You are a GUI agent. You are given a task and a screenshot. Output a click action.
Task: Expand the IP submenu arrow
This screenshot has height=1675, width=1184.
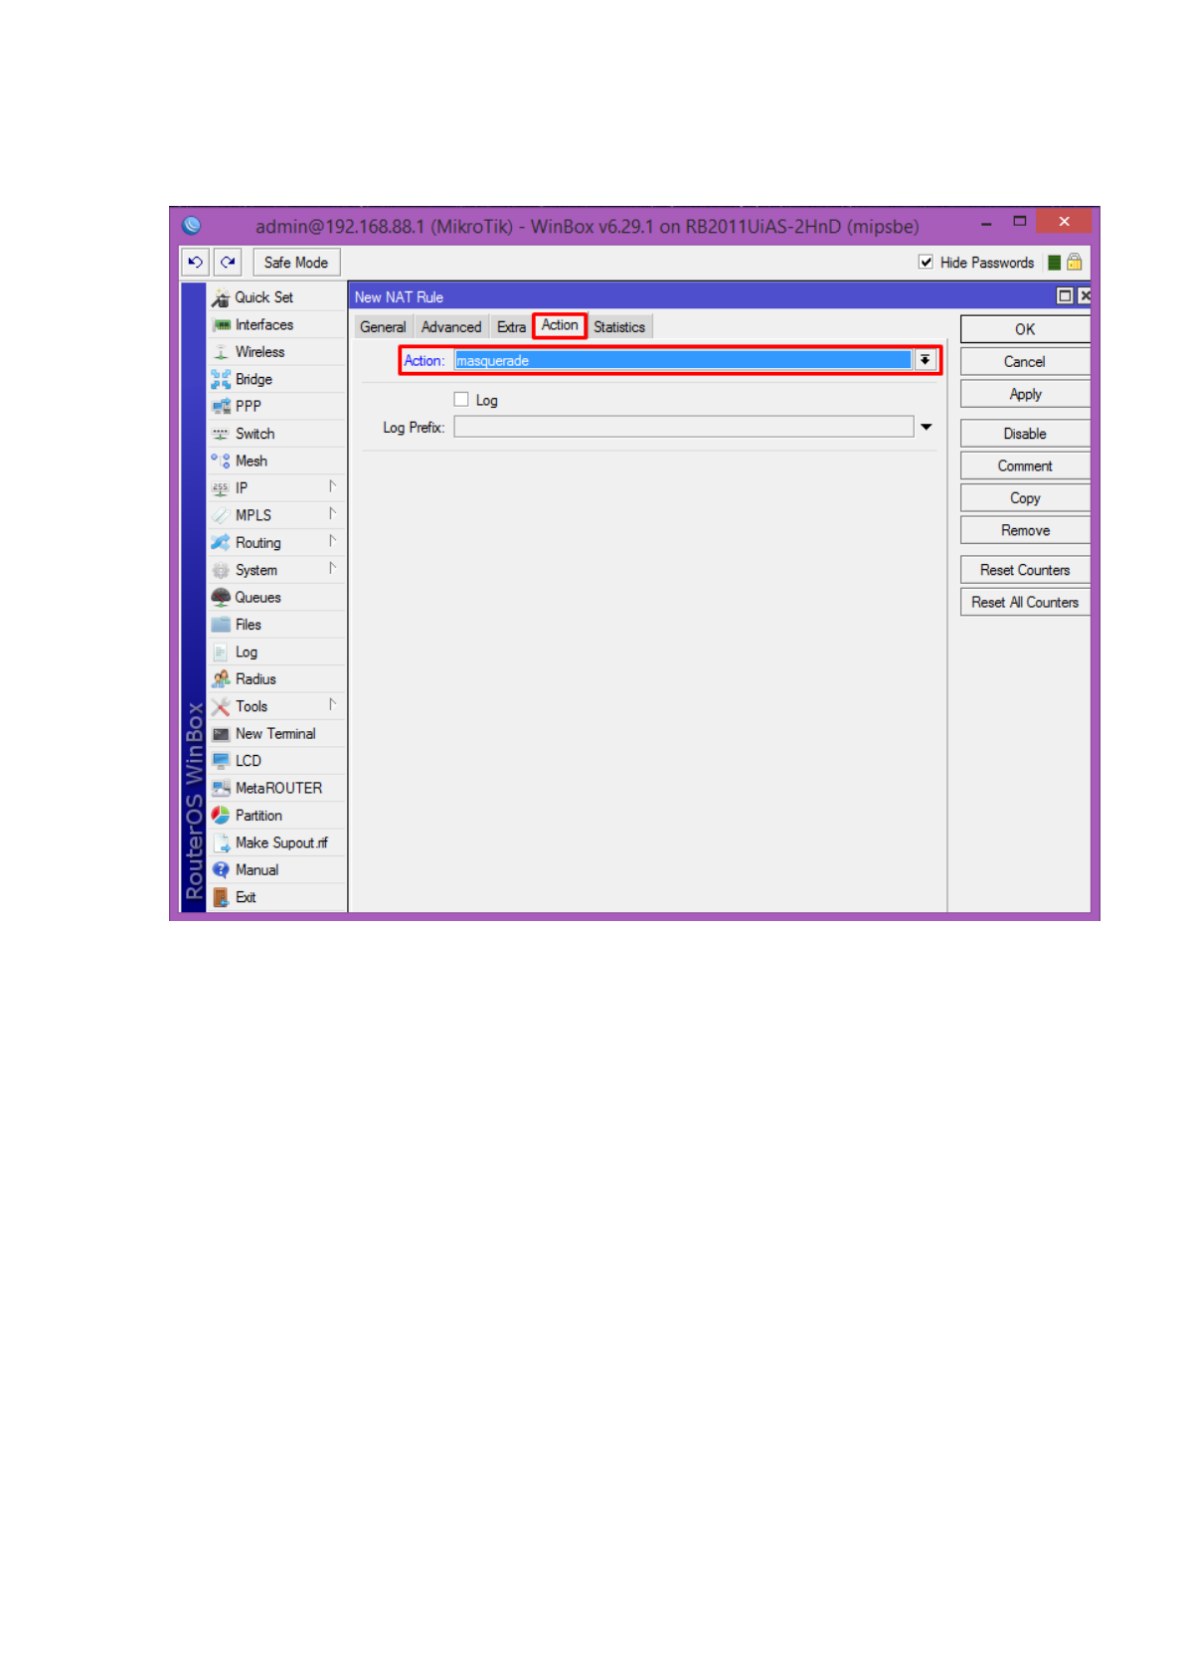[332, 486]
